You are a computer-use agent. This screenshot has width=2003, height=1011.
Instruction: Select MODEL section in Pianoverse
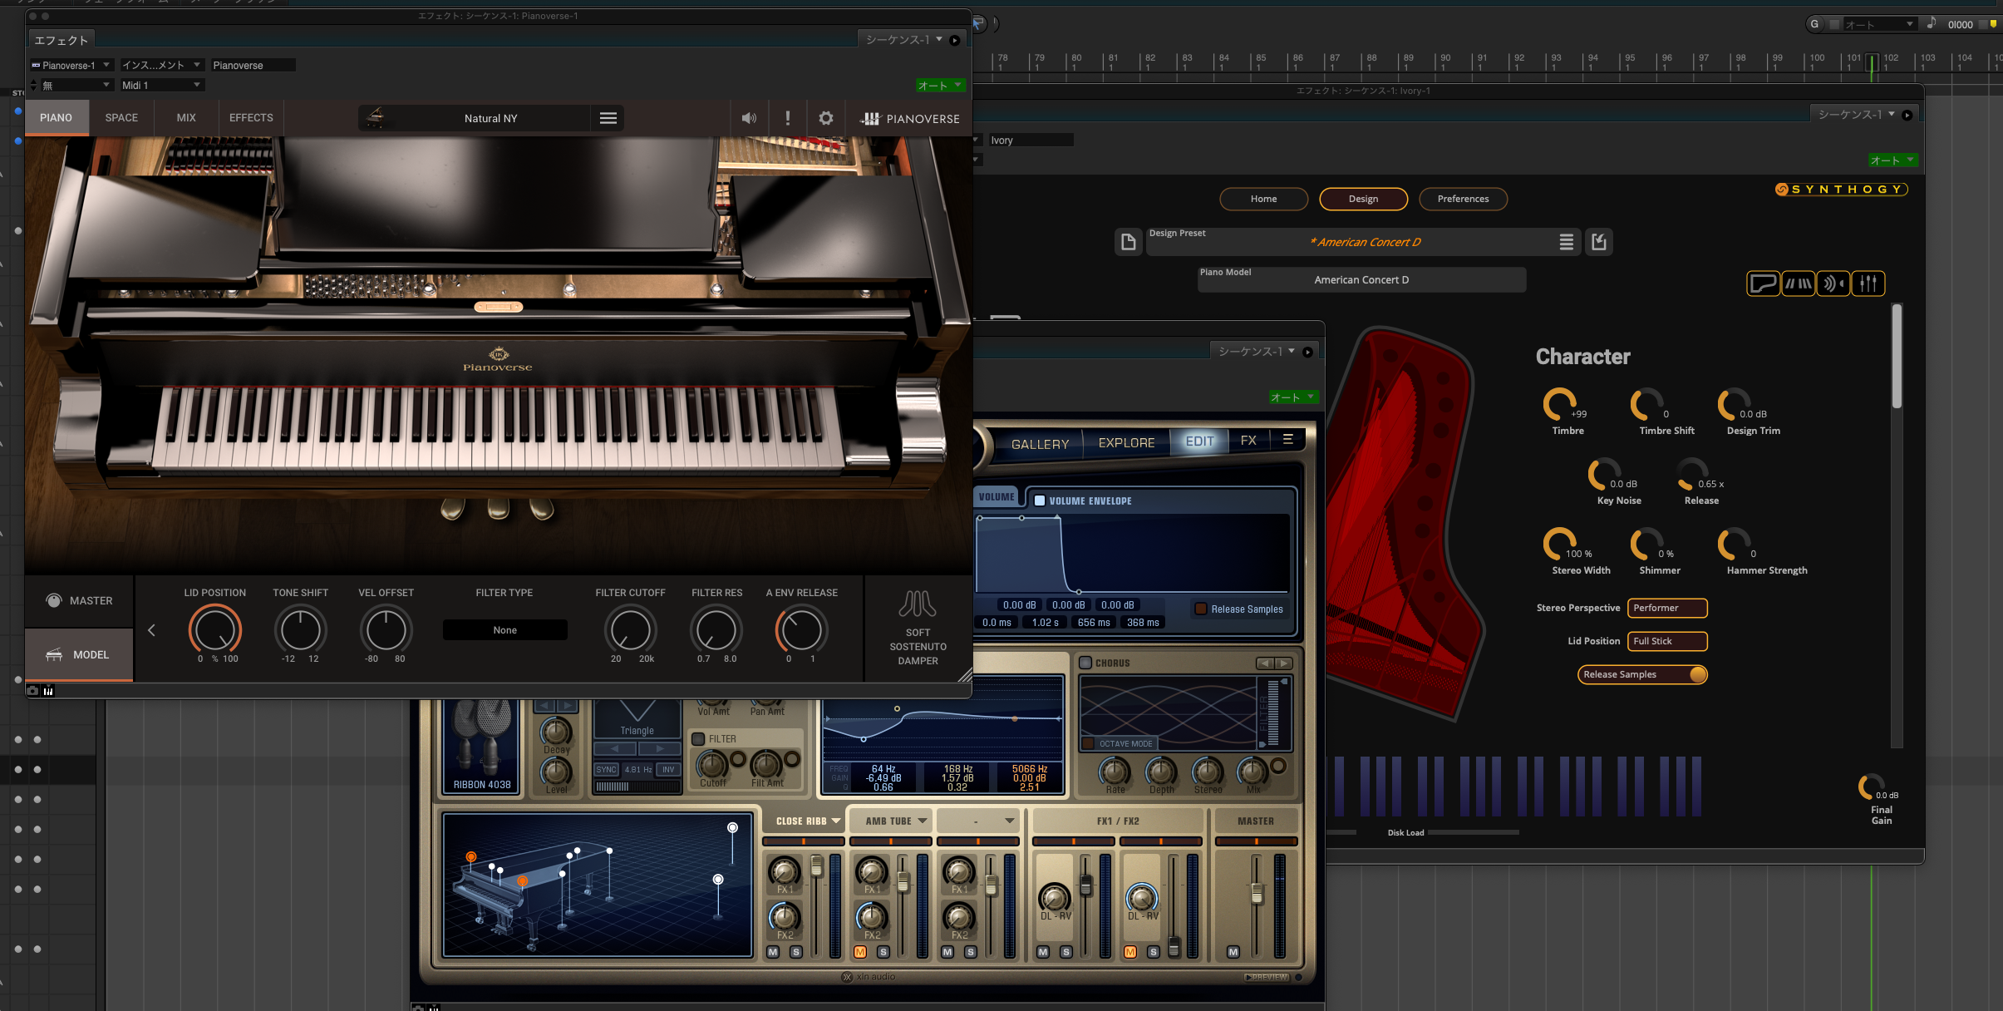(x=79, y=654)
